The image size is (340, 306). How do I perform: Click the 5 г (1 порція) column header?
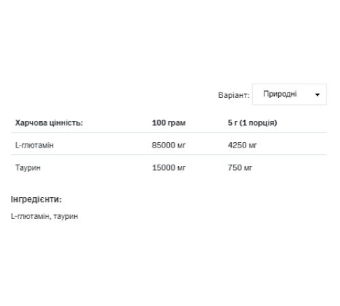tap(252, 123)
